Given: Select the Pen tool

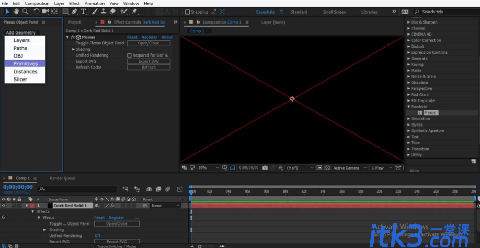Looking at the screenshot, I should pos(74,12).
